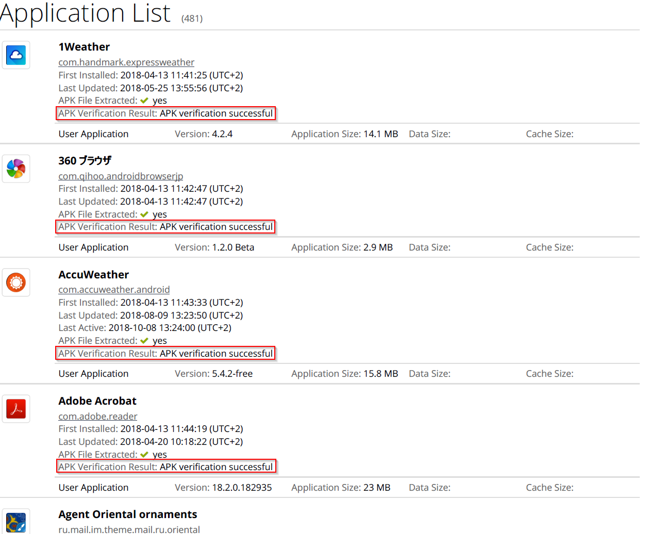The image size is (665, 534).
Task: Click the 1Weather app icon
Action: coord(16,55)
